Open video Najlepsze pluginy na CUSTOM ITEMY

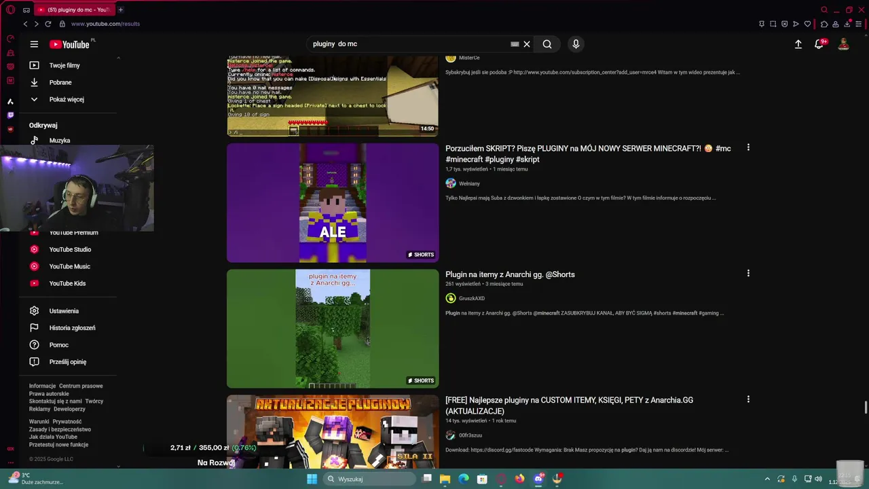(x=569, y=405)
